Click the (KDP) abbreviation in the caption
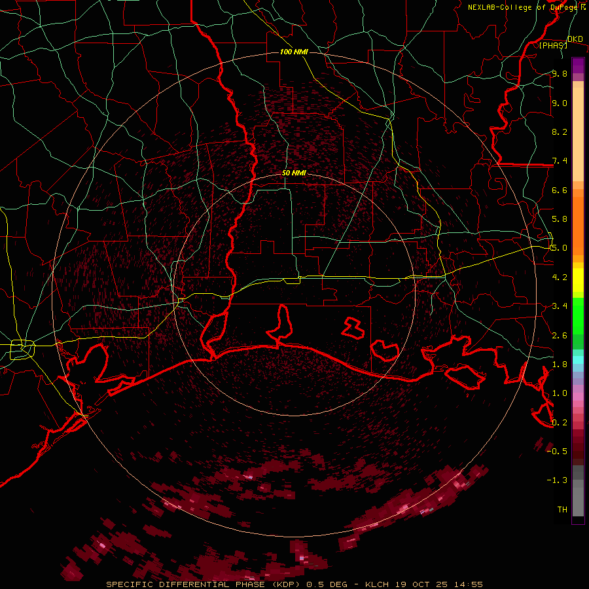589x589 pixels. click(286, 584)
